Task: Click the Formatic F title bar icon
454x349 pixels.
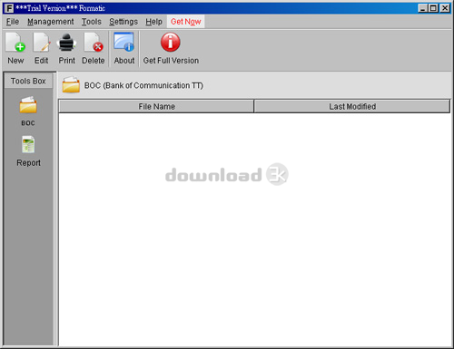Action: point(9,8)
